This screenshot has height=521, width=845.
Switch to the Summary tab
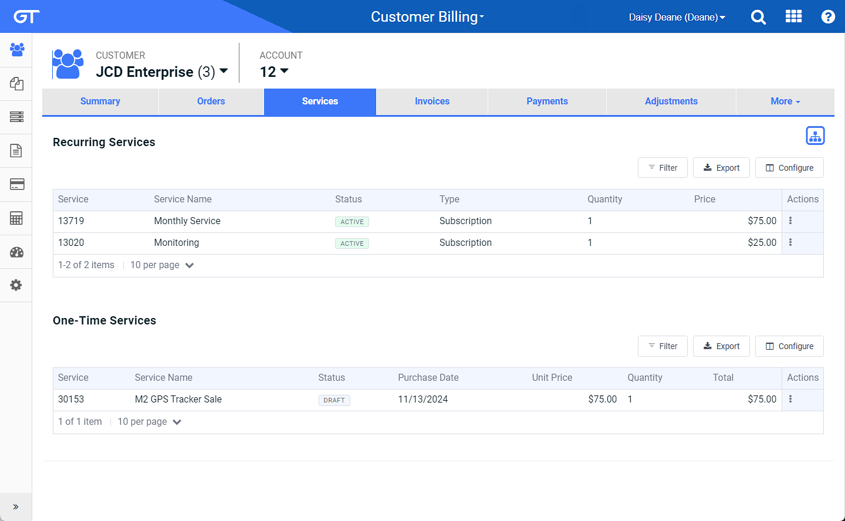pos(100,102)
